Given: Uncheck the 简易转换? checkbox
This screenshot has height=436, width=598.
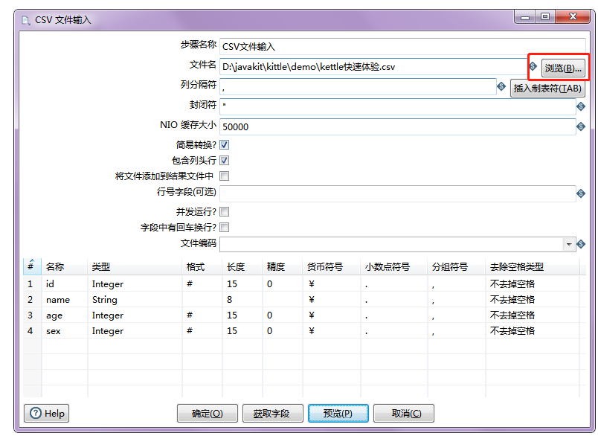Looking at the screenshot, I should coord(225,145).
